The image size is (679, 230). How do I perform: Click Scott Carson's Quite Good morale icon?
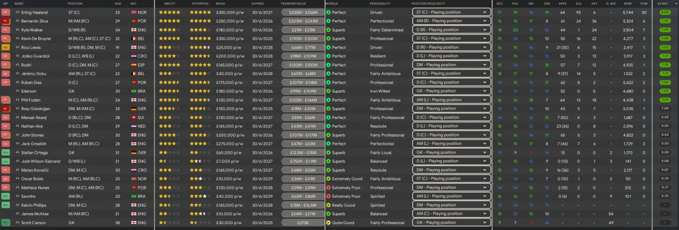coord(328,223)
